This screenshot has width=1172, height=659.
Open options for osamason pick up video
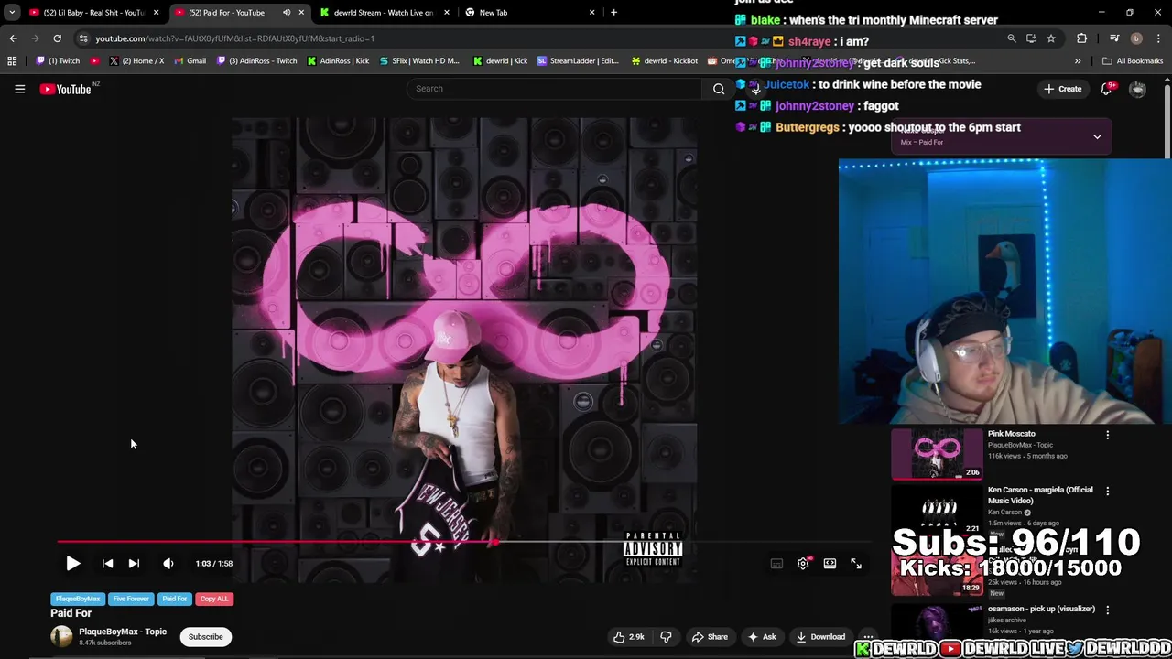tap(1107, 610)
